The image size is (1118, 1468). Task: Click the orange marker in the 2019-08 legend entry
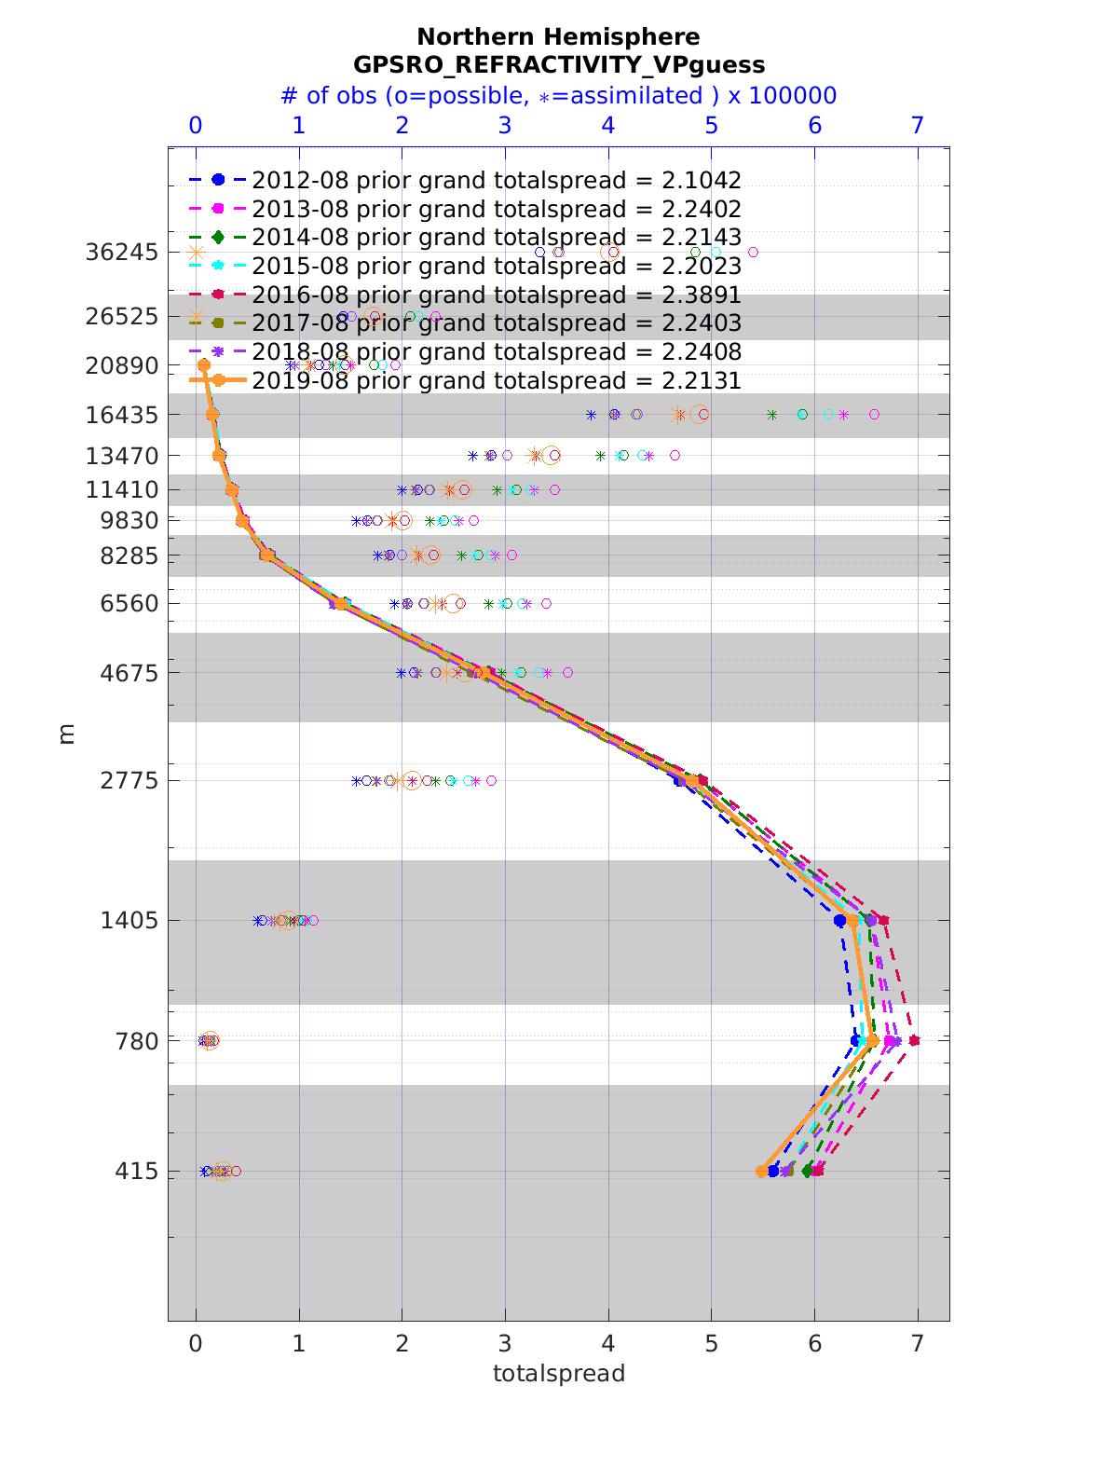pos(218,380)
